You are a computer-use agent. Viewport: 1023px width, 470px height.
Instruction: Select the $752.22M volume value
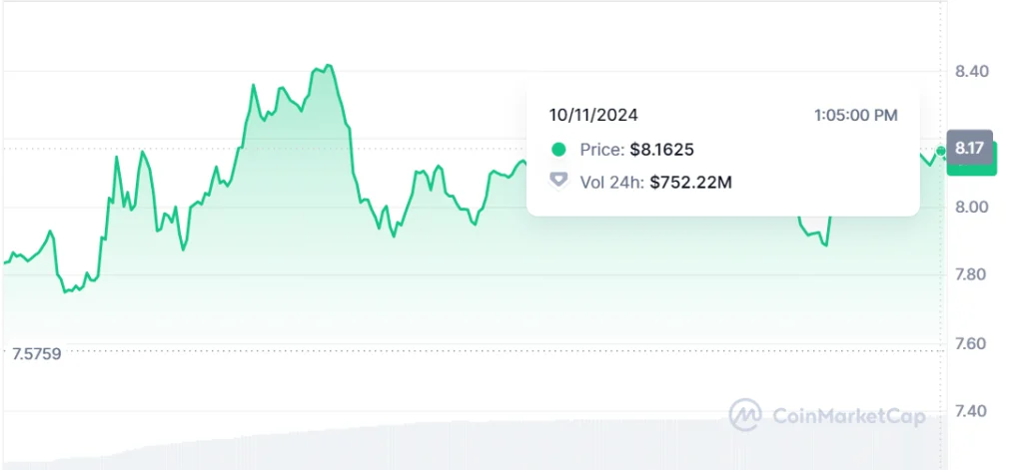tap(690, 182)
